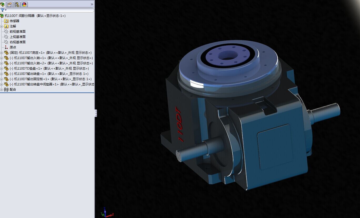
Task: Select the 机110DT 间歇分隔器 assembly root icon
Action: (x=2, y=16)
